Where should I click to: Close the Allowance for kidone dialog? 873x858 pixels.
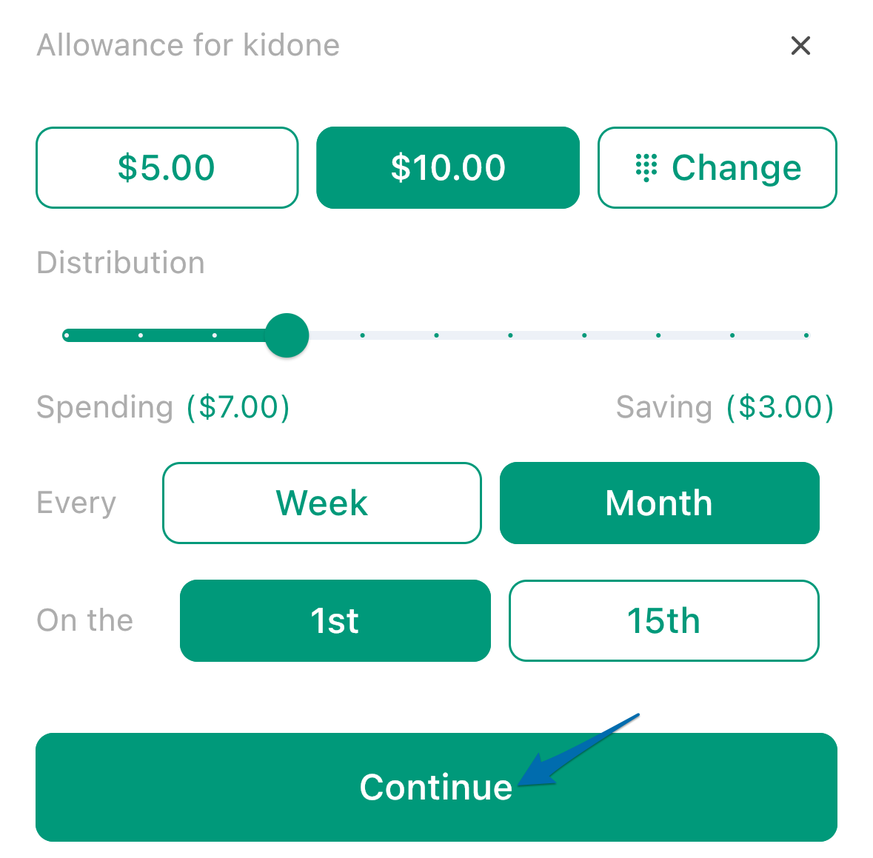point(800,46)
